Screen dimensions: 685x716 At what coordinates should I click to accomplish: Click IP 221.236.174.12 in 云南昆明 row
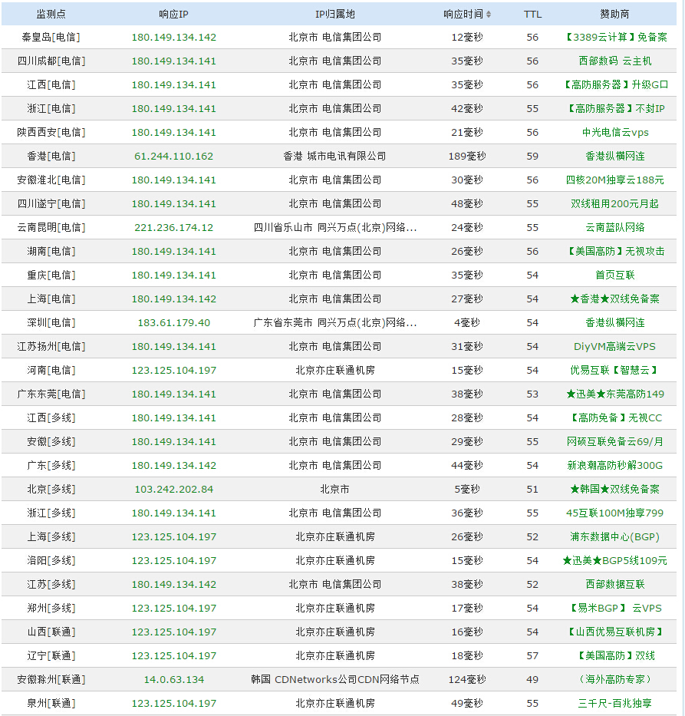point(174,227)
